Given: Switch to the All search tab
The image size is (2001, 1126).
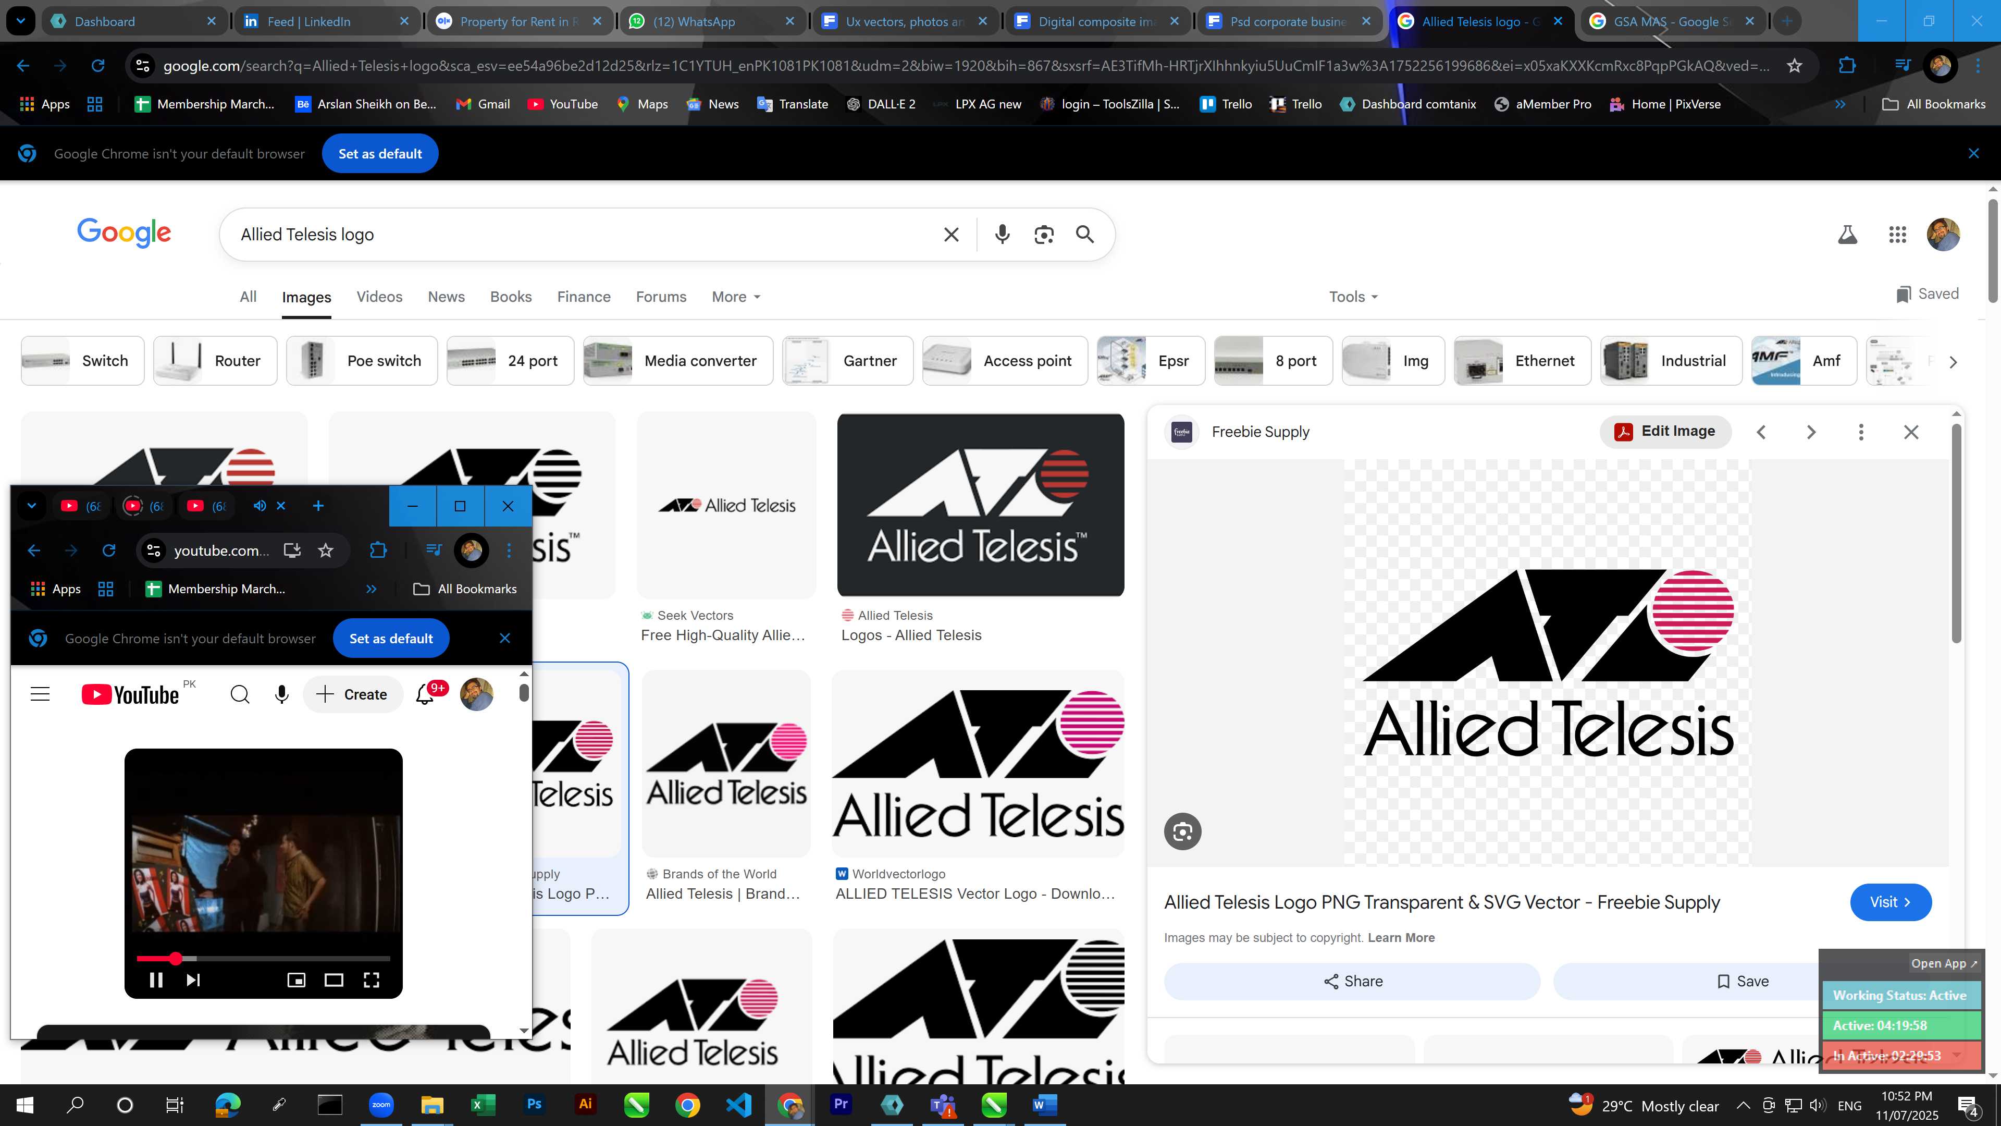Looking at the screenshot, I should coord(248,297).
